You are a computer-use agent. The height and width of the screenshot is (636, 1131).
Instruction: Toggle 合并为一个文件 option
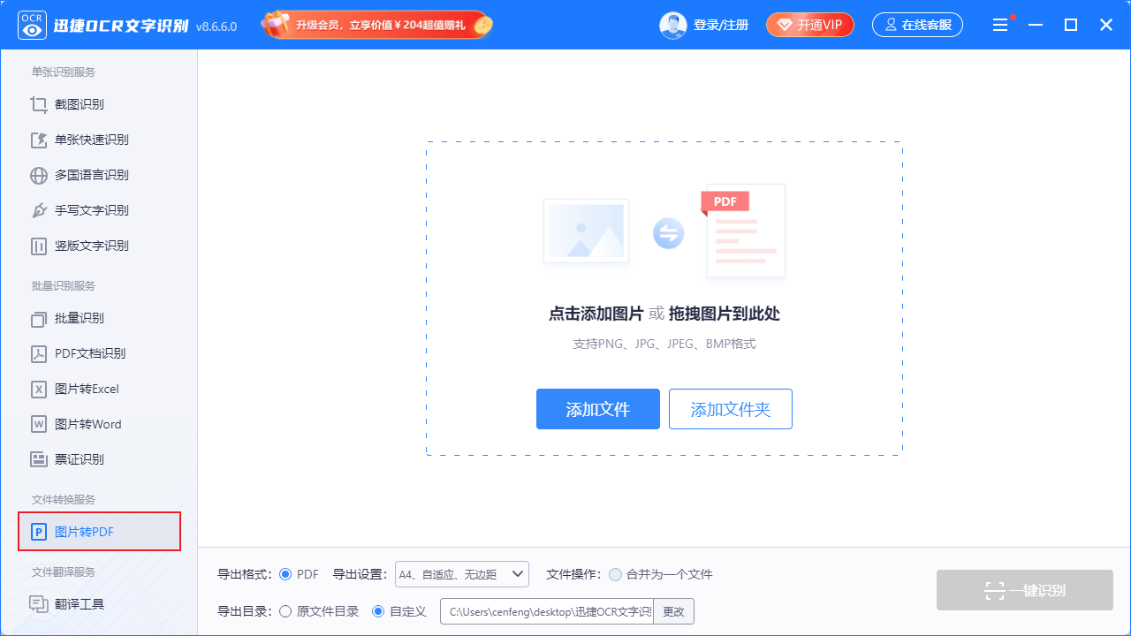(615, 574)
